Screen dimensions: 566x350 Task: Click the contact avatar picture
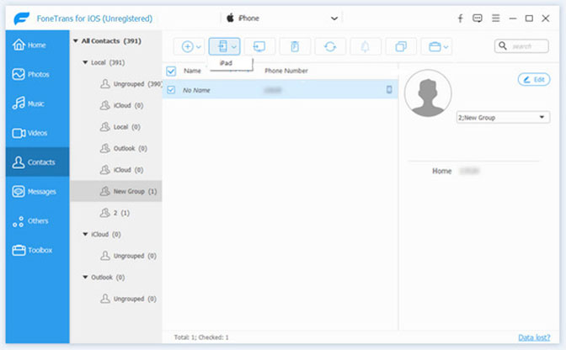[428, 93]
